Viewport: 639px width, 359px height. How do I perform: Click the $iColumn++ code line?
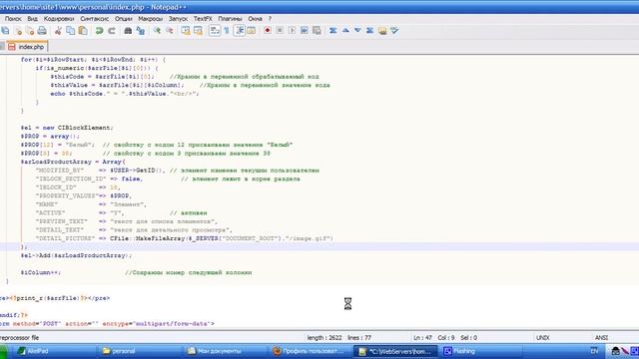point(41,272)
